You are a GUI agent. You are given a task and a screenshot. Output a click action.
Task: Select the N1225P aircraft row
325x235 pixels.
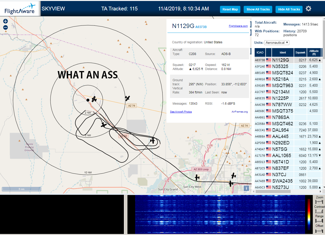tap(288, 98)
